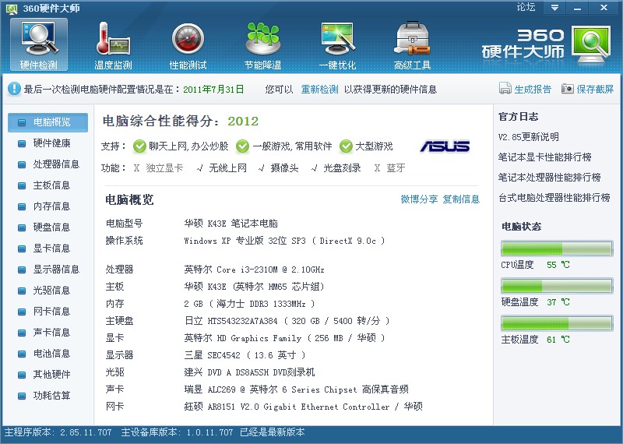Click the detection date 2011年7月31日
Image resolution: width=623 pixels, height=444 pixels.
[x=213, y=90]
